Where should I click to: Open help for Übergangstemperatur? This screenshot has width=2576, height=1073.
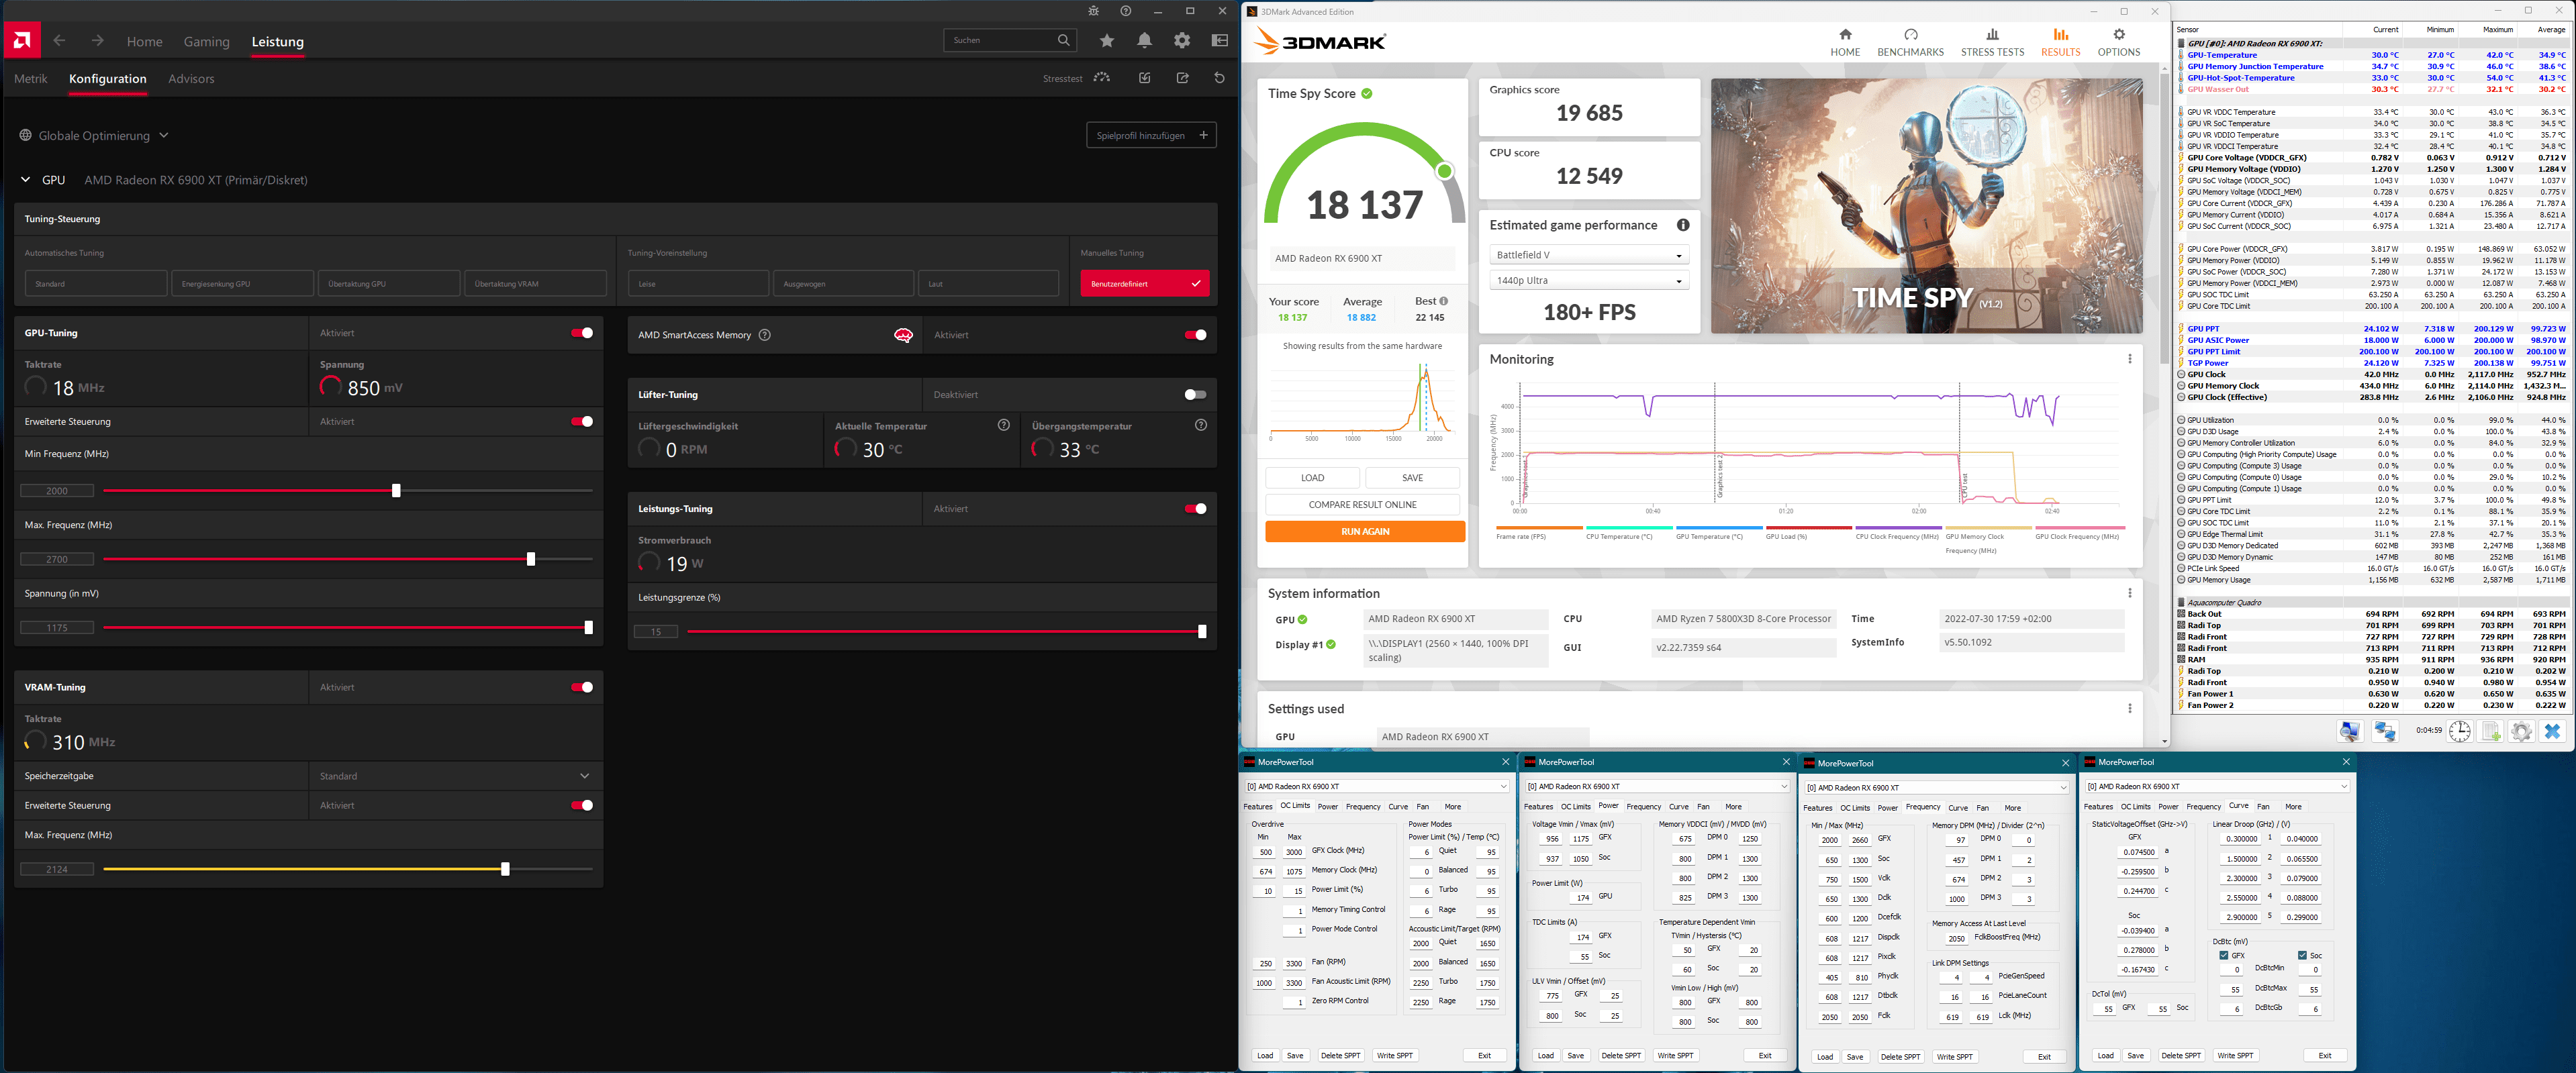click(1201, 425)
